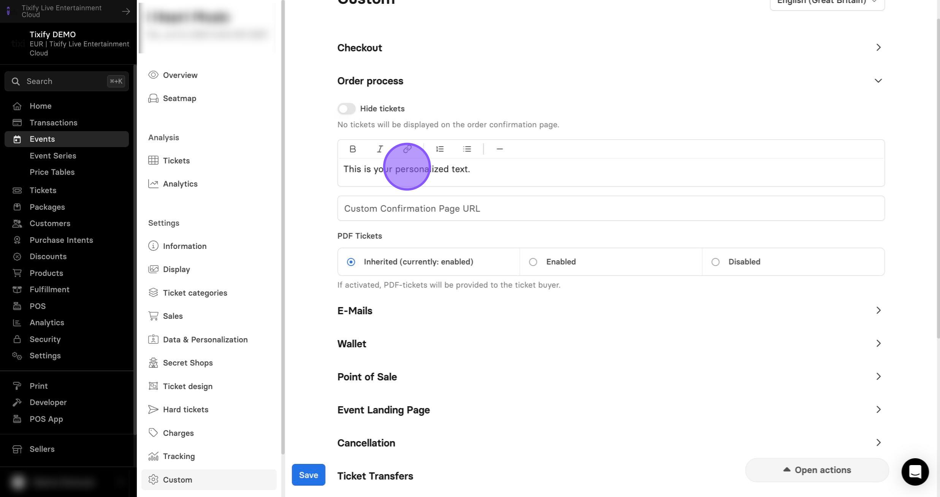Select the Enabled PDF Tickets option
This screenshot has height=497, width=940.
(x=610, y=262)
